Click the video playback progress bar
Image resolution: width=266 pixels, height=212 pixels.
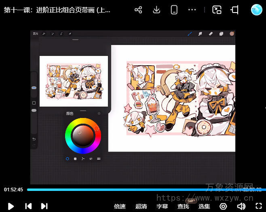click(x=133, y=189)
